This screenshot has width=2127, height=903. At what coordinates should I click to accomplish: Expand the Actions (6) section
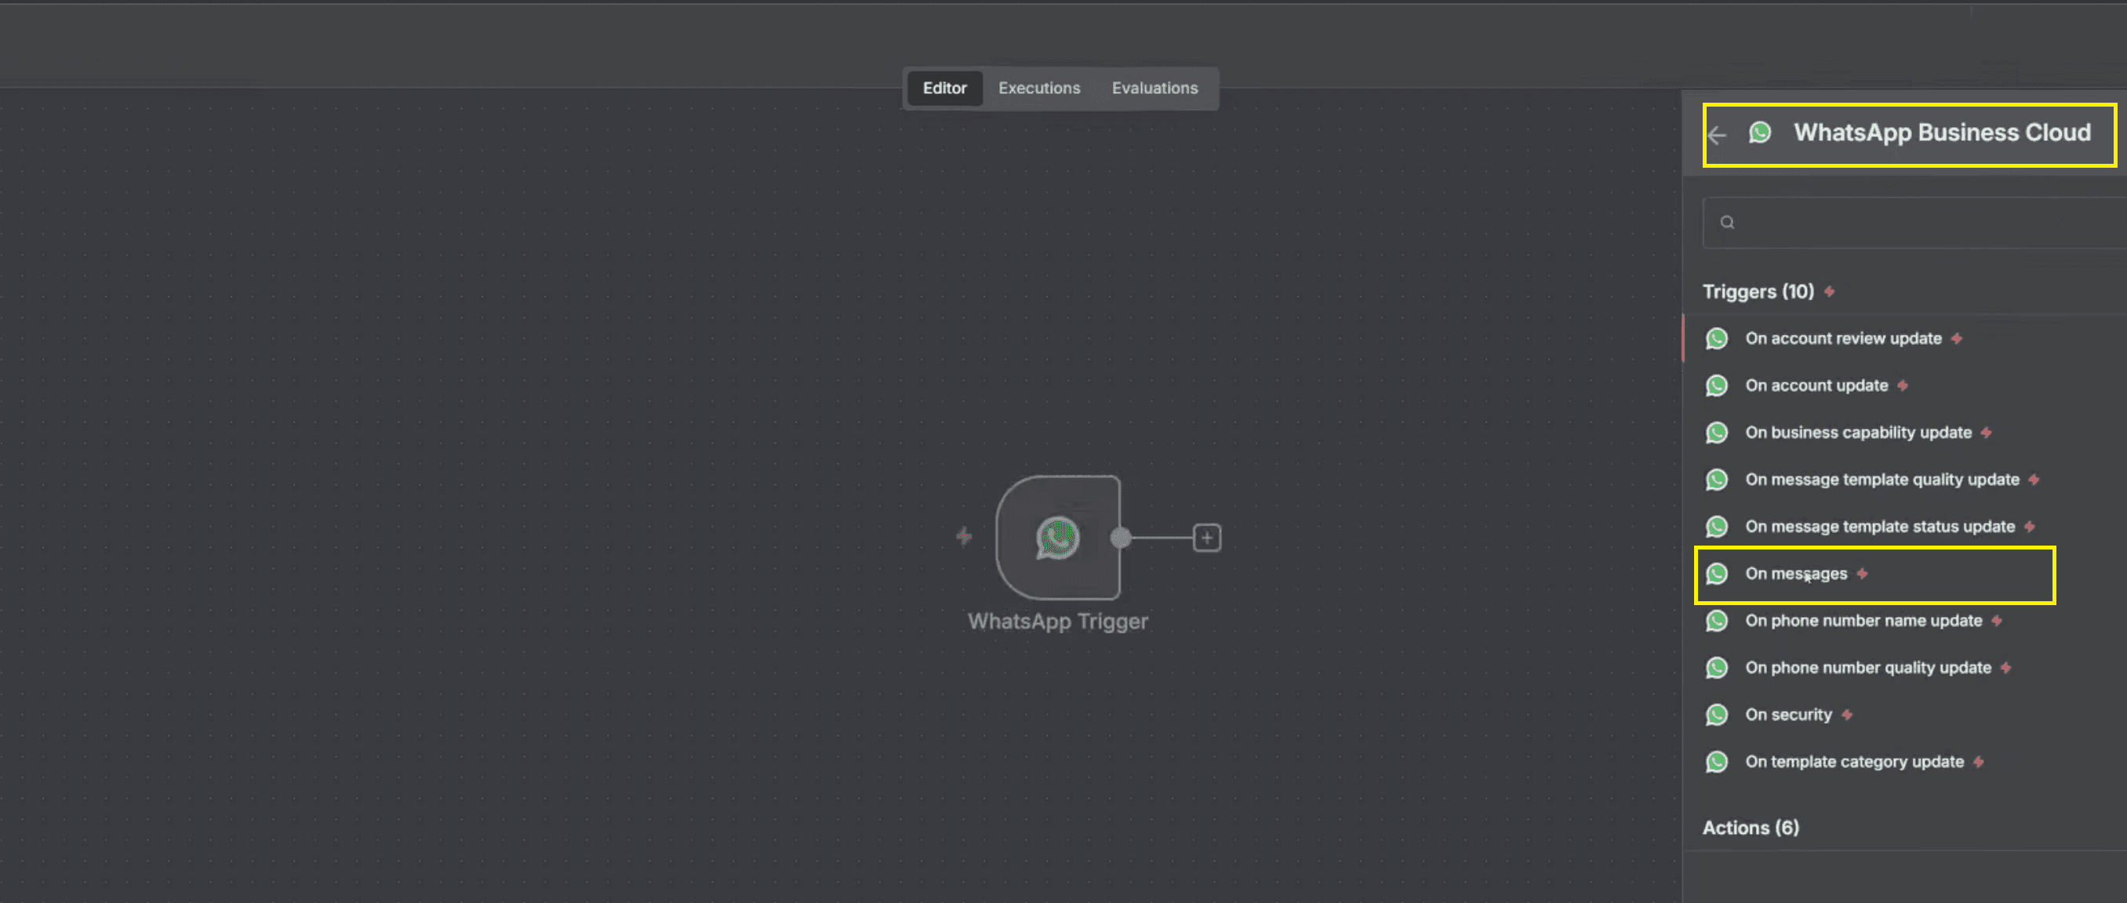[x=1751, y=828]
